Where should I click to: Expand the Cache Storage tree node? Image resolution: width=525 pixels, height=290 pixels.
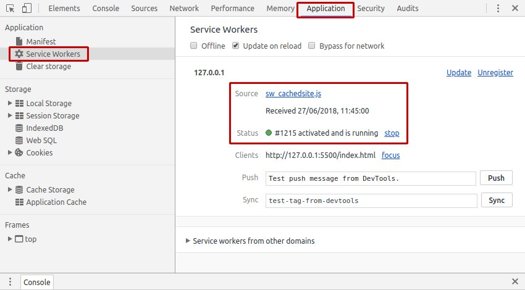point(10,189)
